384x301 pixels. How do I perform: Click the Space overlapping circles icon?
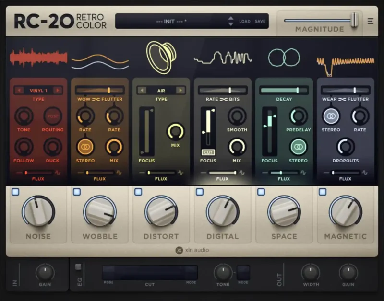point(283,58)
